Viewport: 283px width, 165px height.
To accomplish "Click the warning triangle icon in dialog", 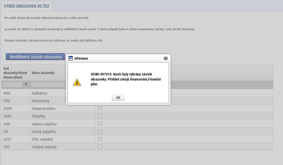I will pos(77,82).
